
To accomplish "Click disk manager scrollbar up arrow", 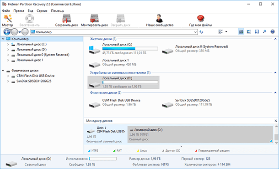I will click(x=276, y=126).
